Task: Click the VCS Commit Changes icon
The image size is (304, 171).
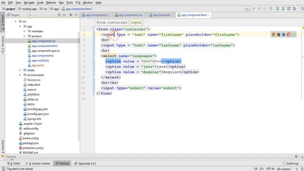Action: pyautogui.click(x=283, y=9)
